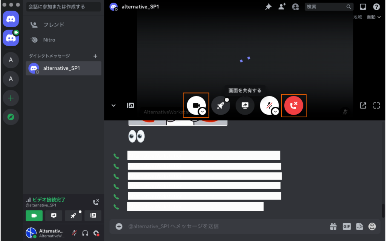
Task: Open the pinned messages icon
Action: pyautogui.click(x=268, y=7)
